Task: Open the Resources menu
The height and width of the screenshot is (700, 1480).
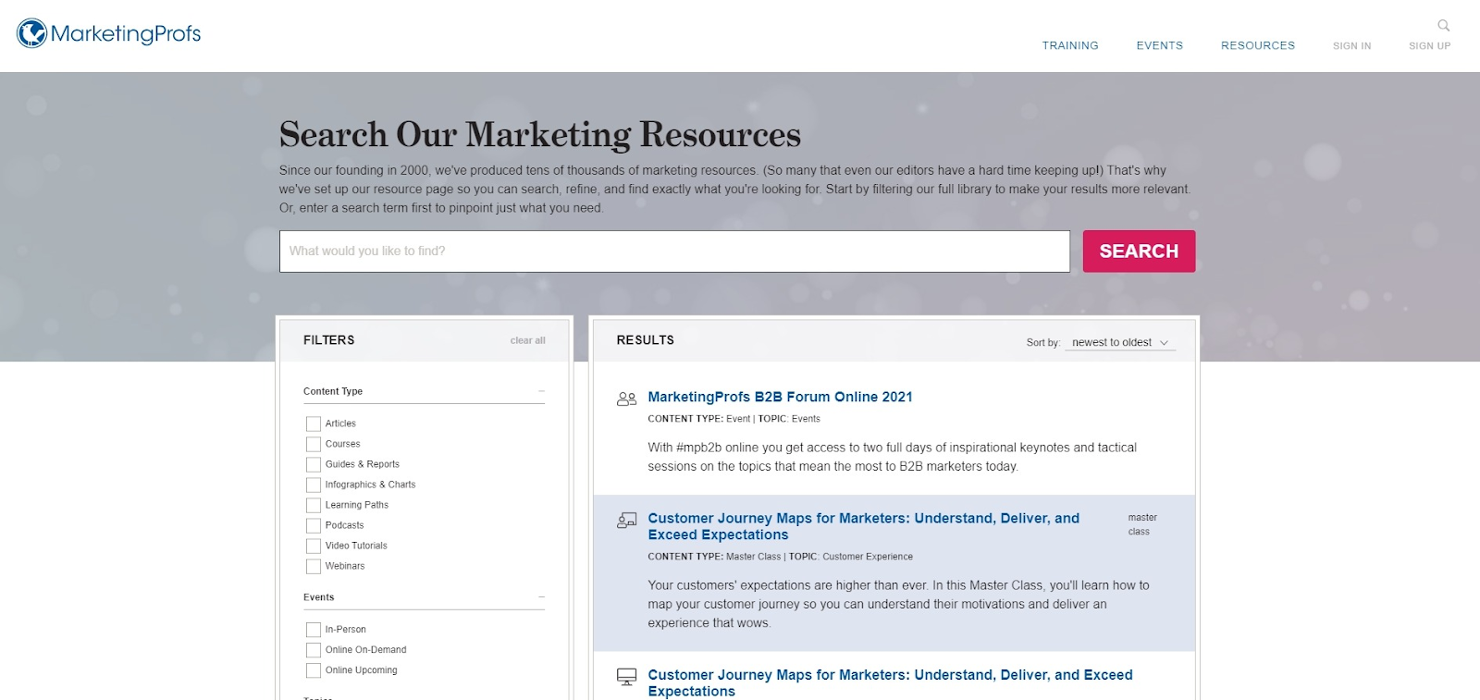Action: pyautogui.click(x=1257, y=45)
